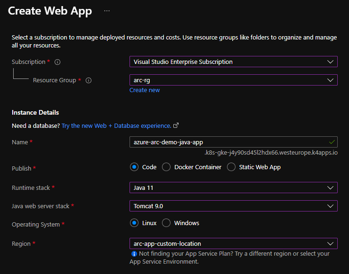The image size is (349, 274).
Task: Show the Subscription info tooltip icon
Action: pyautogui.click(x=57, y=62)
